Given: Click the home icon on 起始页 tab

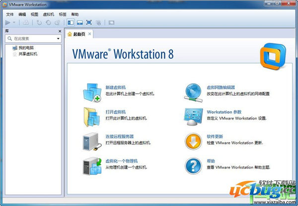Looking at the screenshot, I should [70, 34].
